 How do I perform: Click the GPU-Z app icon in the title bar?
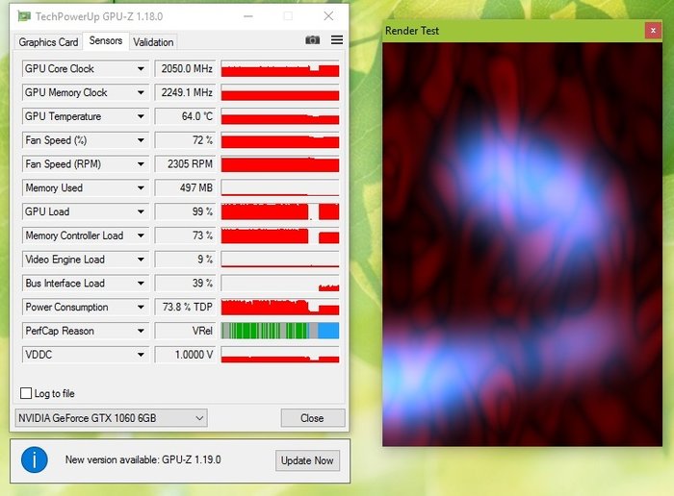[x=24, y=16]
